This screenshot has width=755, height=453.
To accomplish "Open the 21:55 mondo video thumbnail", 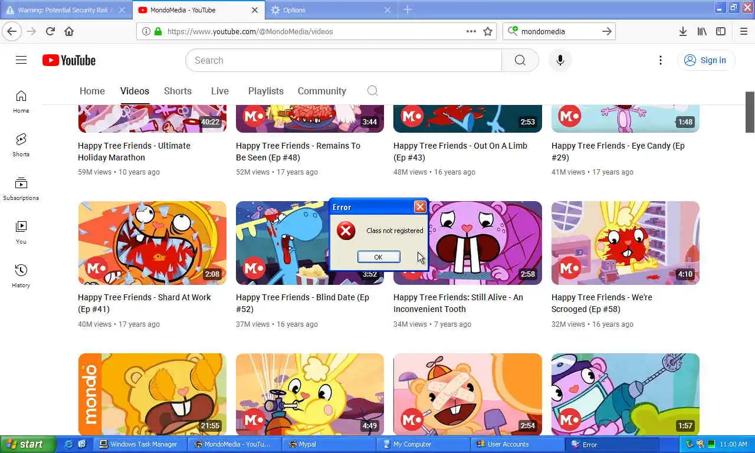I will (152, 395).
